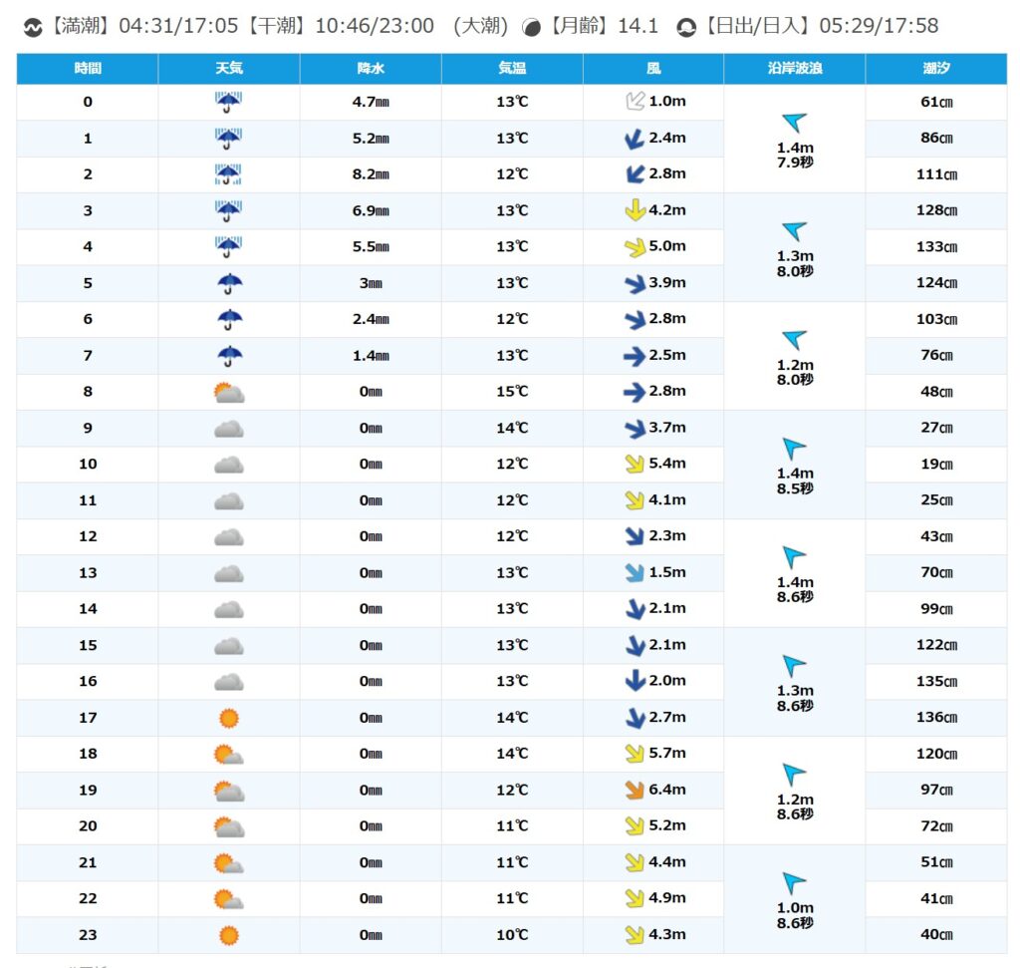This screenshot has width=1020, height=968.
Task: Click the orange wind arrow for 6.4m
Action: (x=634, y=790)
